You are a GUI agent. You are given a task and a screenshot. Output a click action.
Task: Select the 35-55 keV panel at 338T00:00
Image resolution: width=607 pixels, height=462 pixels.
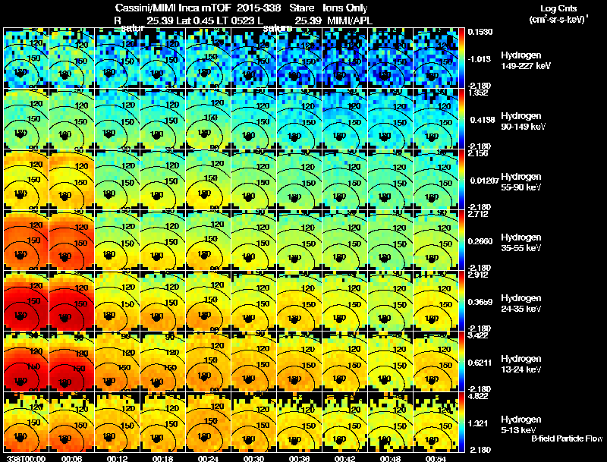26,240
